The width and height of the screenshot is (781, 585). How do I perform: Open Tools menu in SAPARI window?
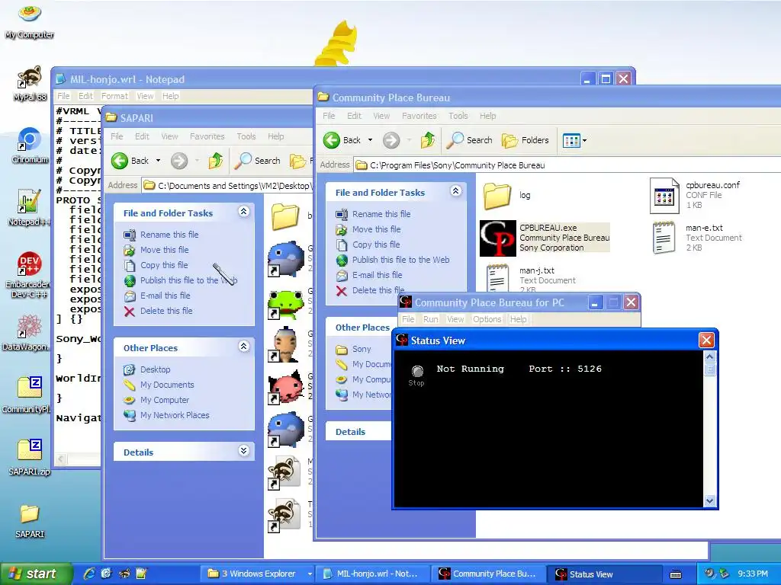point(246,136)
